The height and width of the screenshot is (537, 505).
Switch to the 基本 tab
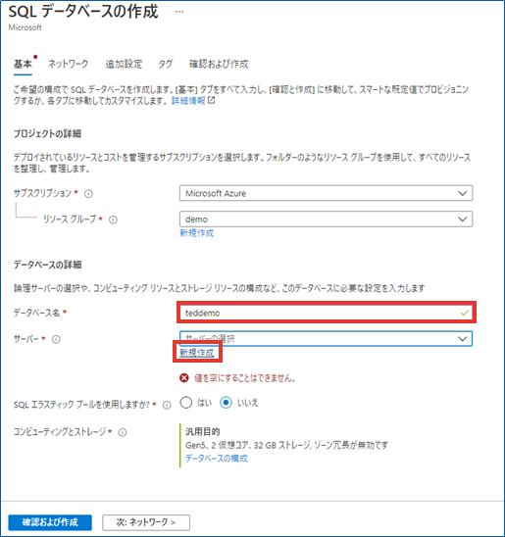tap(23, 64)
